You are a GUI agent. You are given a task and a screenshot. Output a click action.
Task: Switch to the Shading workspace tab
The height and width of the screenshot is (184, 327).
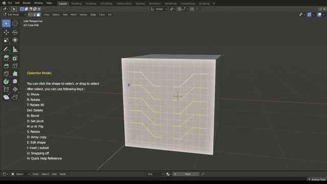tap(140, 4)
